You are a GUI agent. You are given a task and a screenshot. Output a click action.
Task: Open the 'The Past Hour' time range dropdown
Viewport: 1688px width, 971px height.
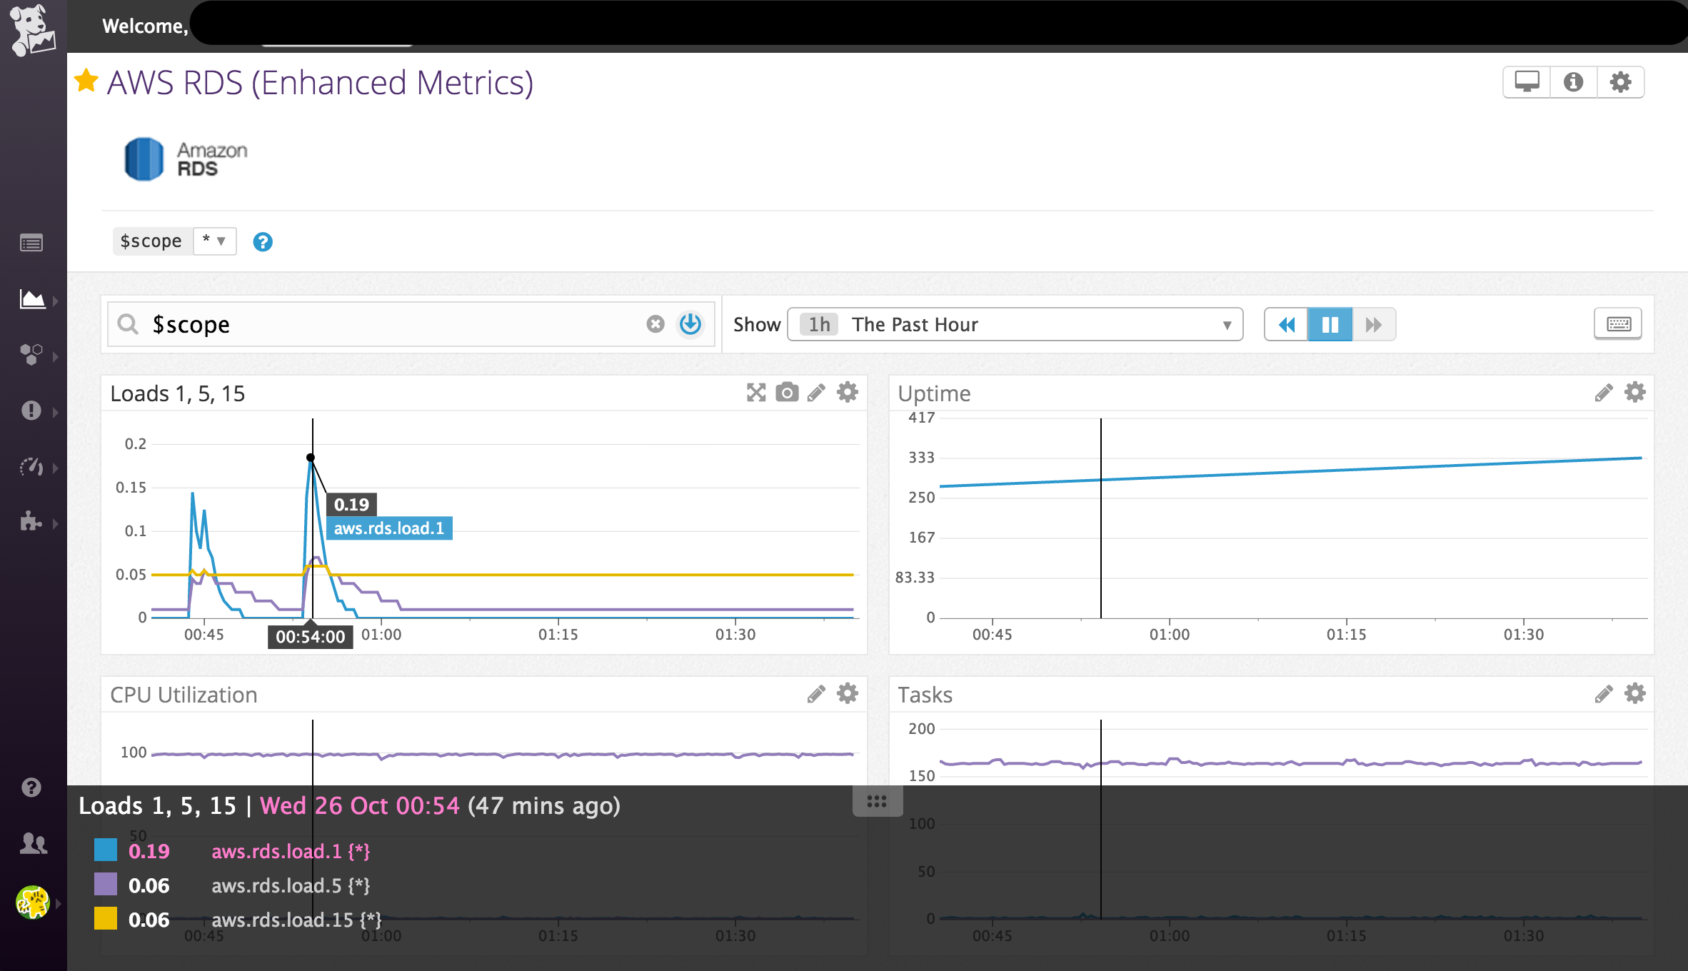(1014, 324)
